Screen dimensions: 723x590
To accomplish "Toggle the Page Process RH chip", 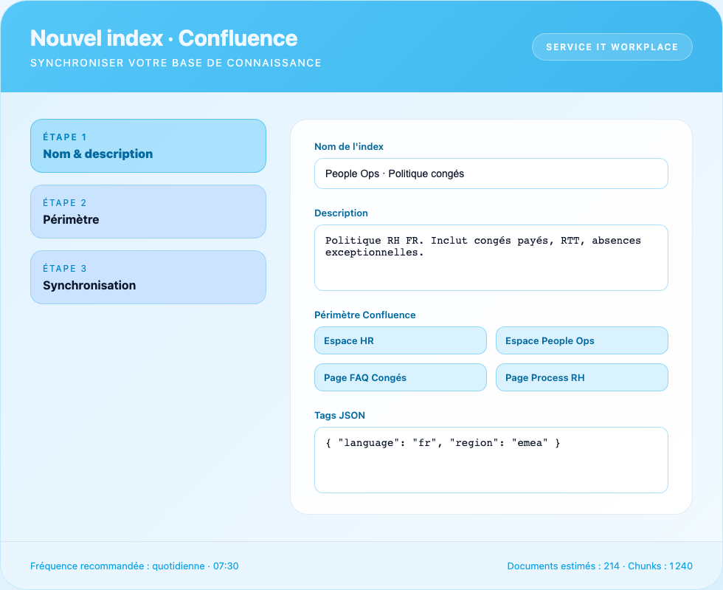I will click(x=581, y=377).
